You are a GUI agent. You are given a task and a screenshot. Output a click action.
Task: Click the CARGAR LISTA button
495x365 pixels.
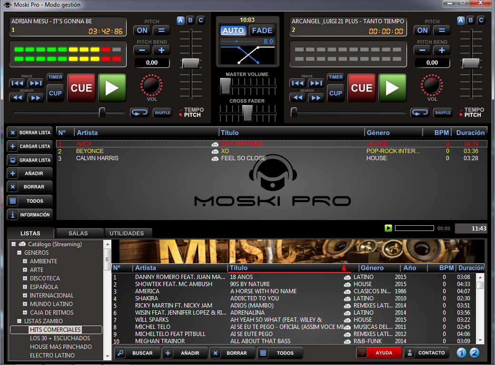point(30,146)
